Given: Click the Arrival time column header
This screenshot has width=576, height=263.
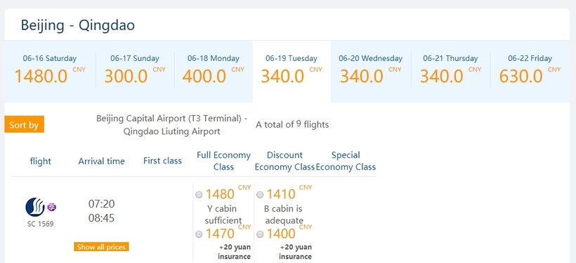Looking at the screenshot, I should (x=101, y=161).
